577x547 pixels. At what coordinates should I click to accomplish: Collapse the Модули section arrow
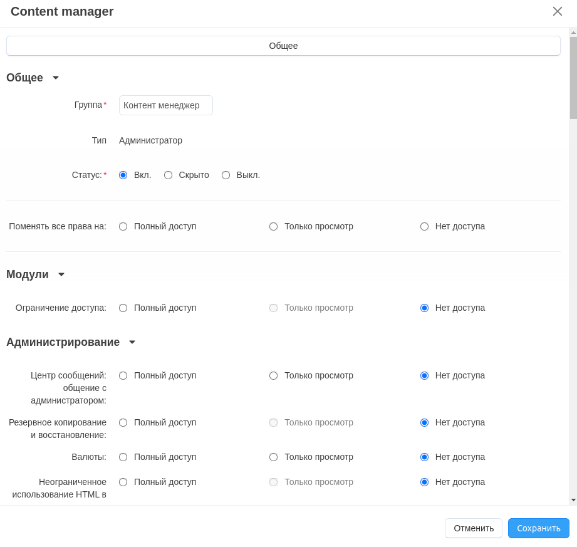tap(61, 274)
